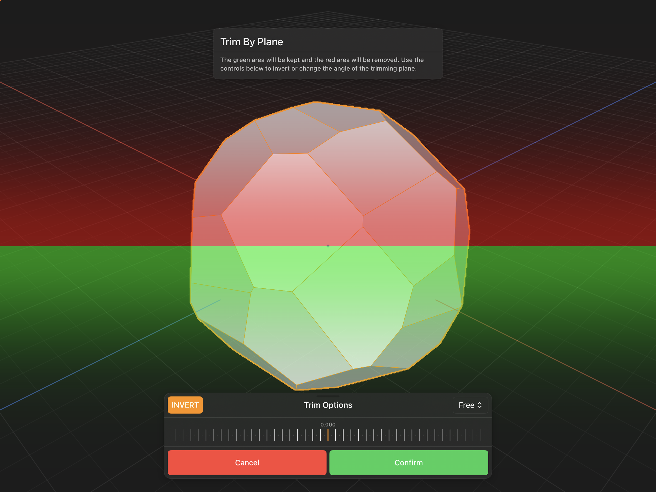Click the Trim By Plane dialog title
This screenshot has height=492, width=656.
pos(251,42)
